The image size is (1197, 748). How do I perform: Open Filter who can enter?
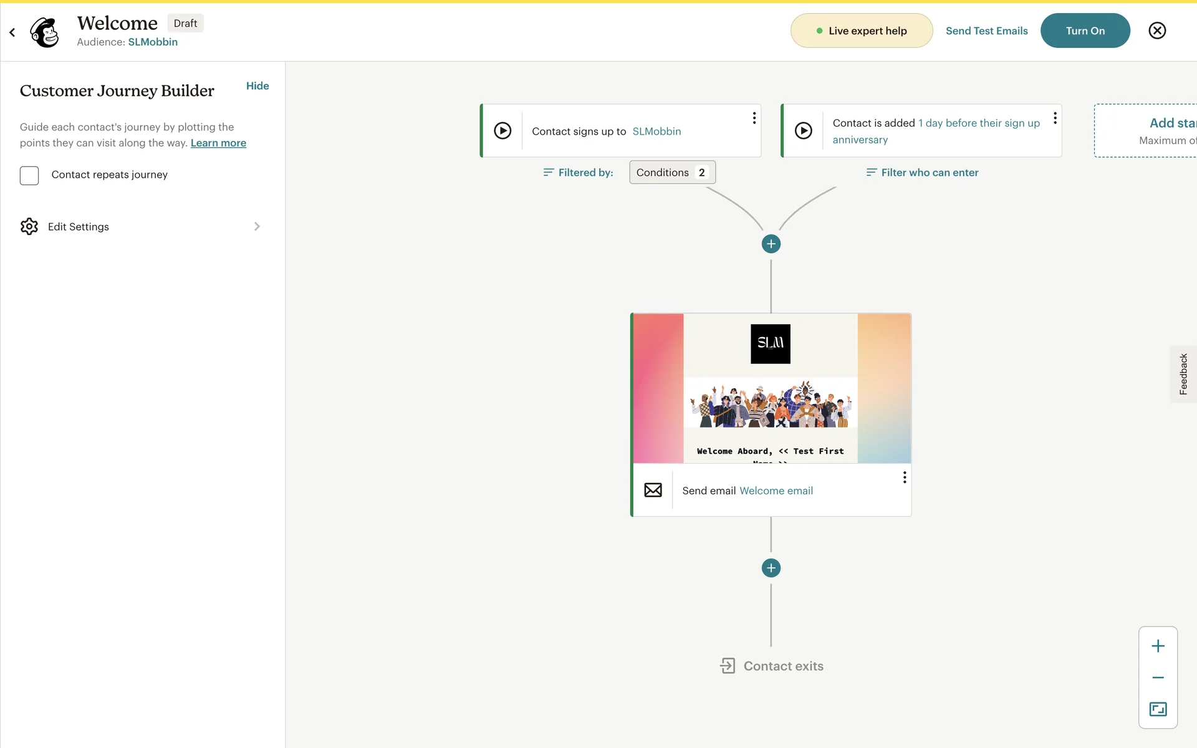pyautogui.click(x=922, y=173)
